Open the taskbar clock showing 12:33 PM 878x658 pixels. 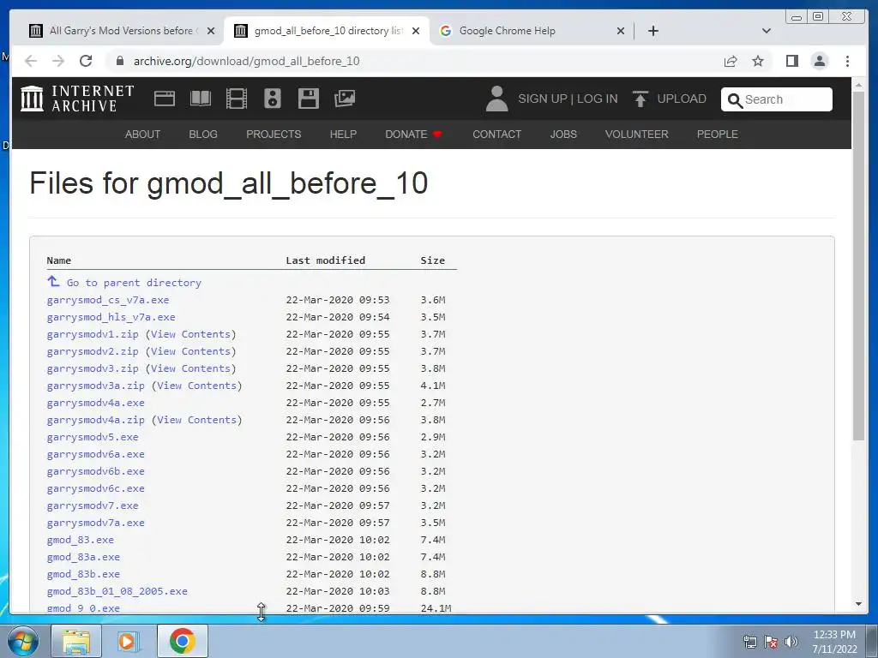coord(834,642)
